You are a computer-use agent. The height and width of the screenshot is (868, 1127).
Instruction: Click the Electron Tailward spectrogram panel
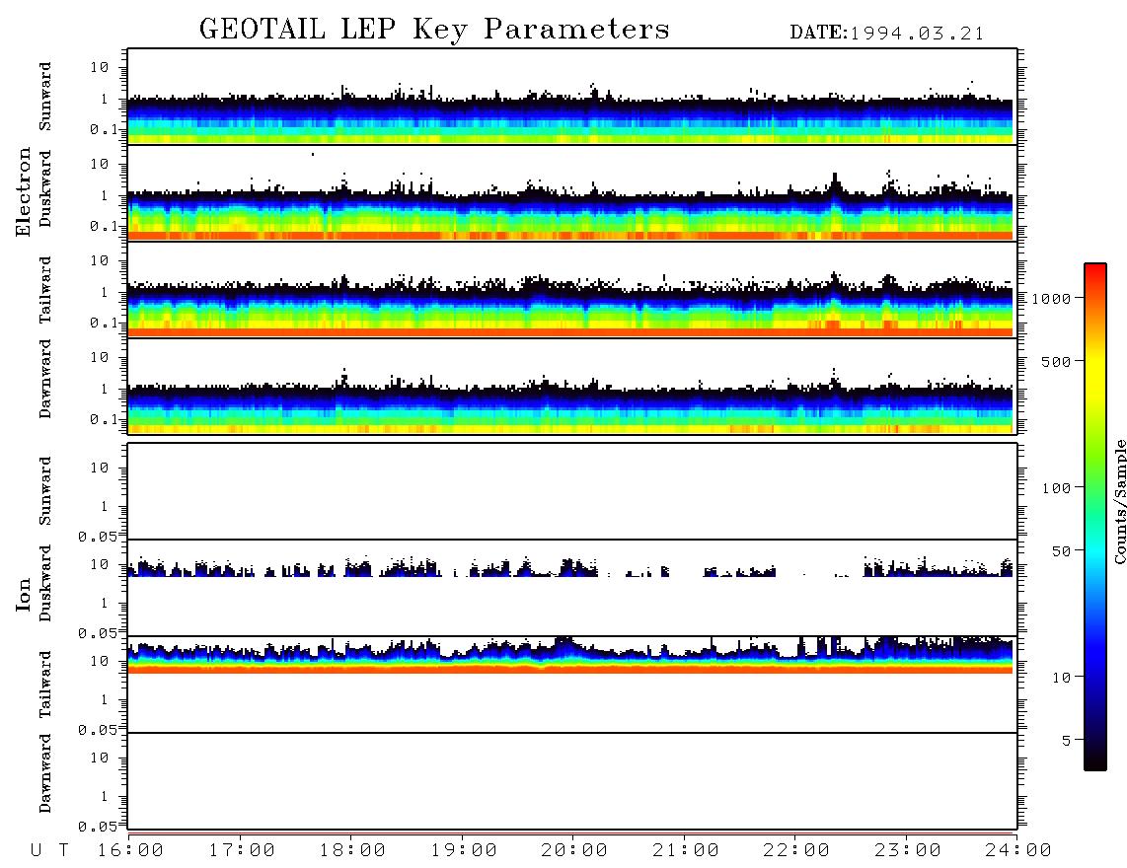(572, 290)
